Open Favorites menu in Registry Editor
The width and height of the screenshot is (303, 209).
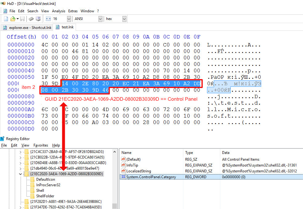pyautogui.click(x=41, y=145)
